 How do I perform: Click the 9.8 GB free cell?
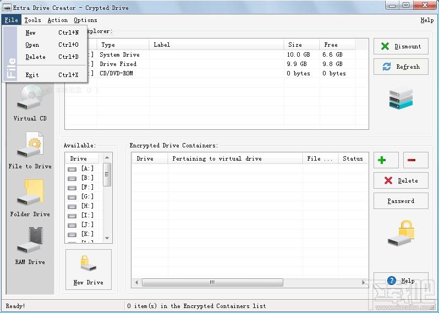[333, 64]
